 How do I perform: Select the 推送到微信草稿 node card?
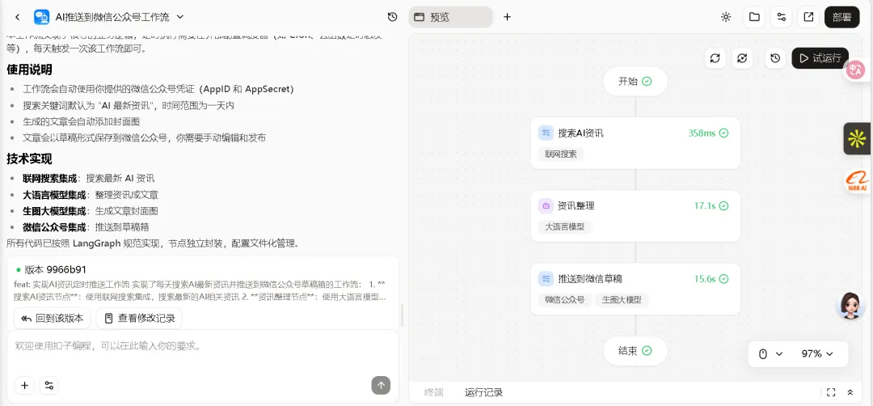[635, 289]
